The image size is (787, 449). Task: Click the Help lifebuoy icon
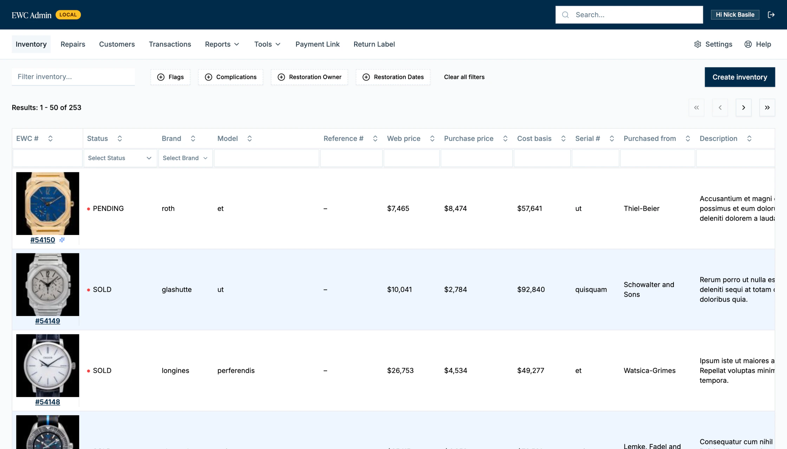pyautogui.click(x=748, y=44)
